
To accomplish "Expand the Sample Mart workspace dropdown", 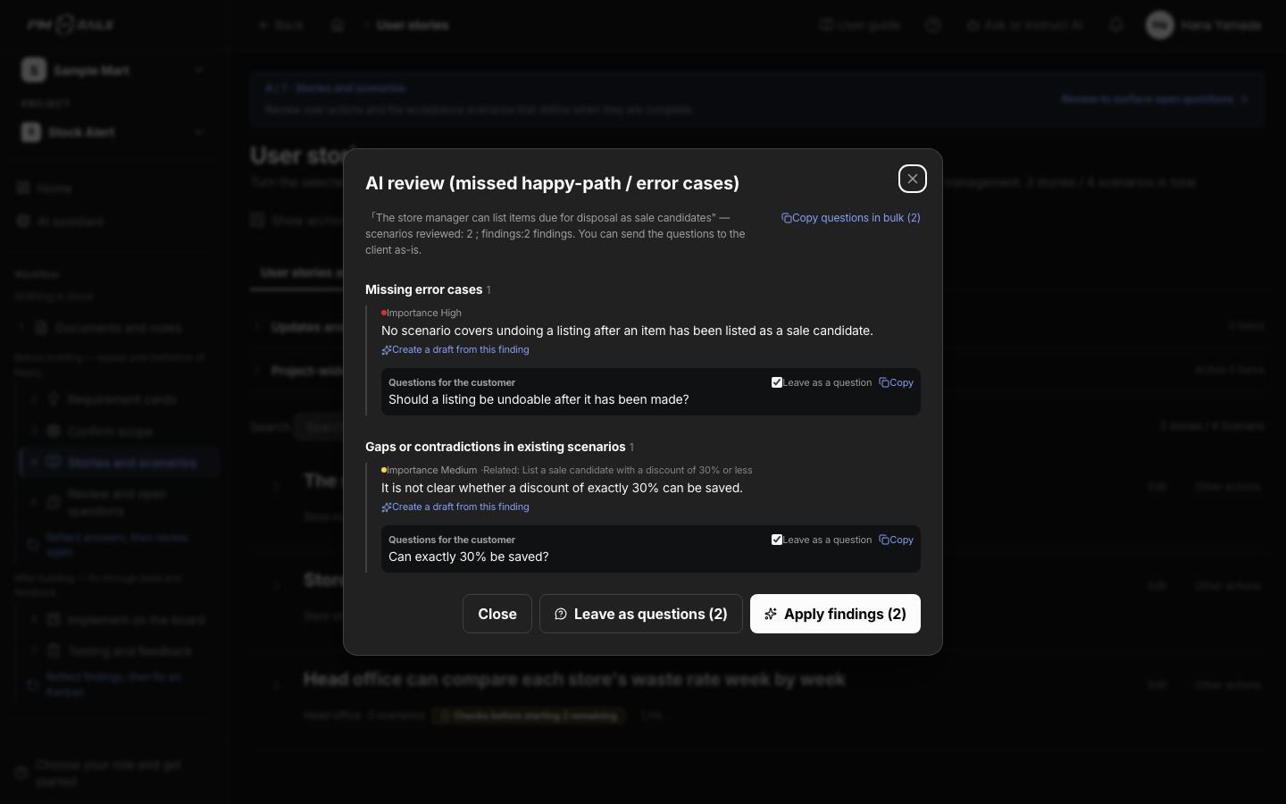I will [x=113, y=70].
